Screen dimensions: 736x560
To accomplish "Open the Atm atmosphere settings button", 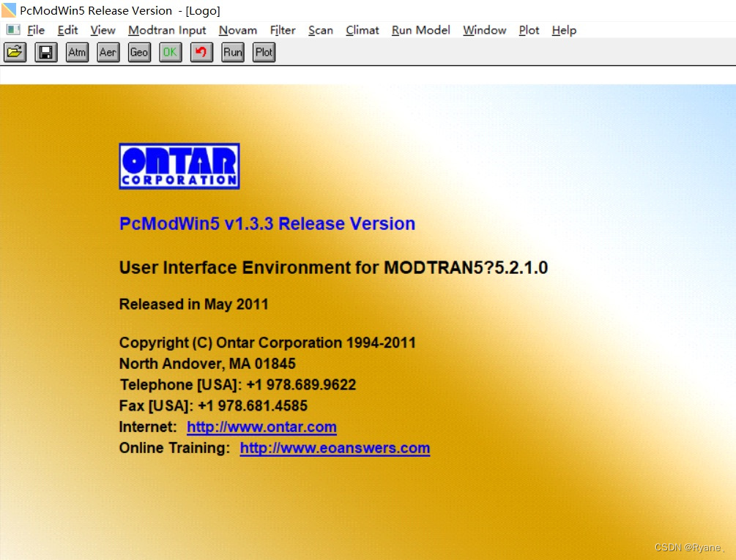I will point(77,52).
